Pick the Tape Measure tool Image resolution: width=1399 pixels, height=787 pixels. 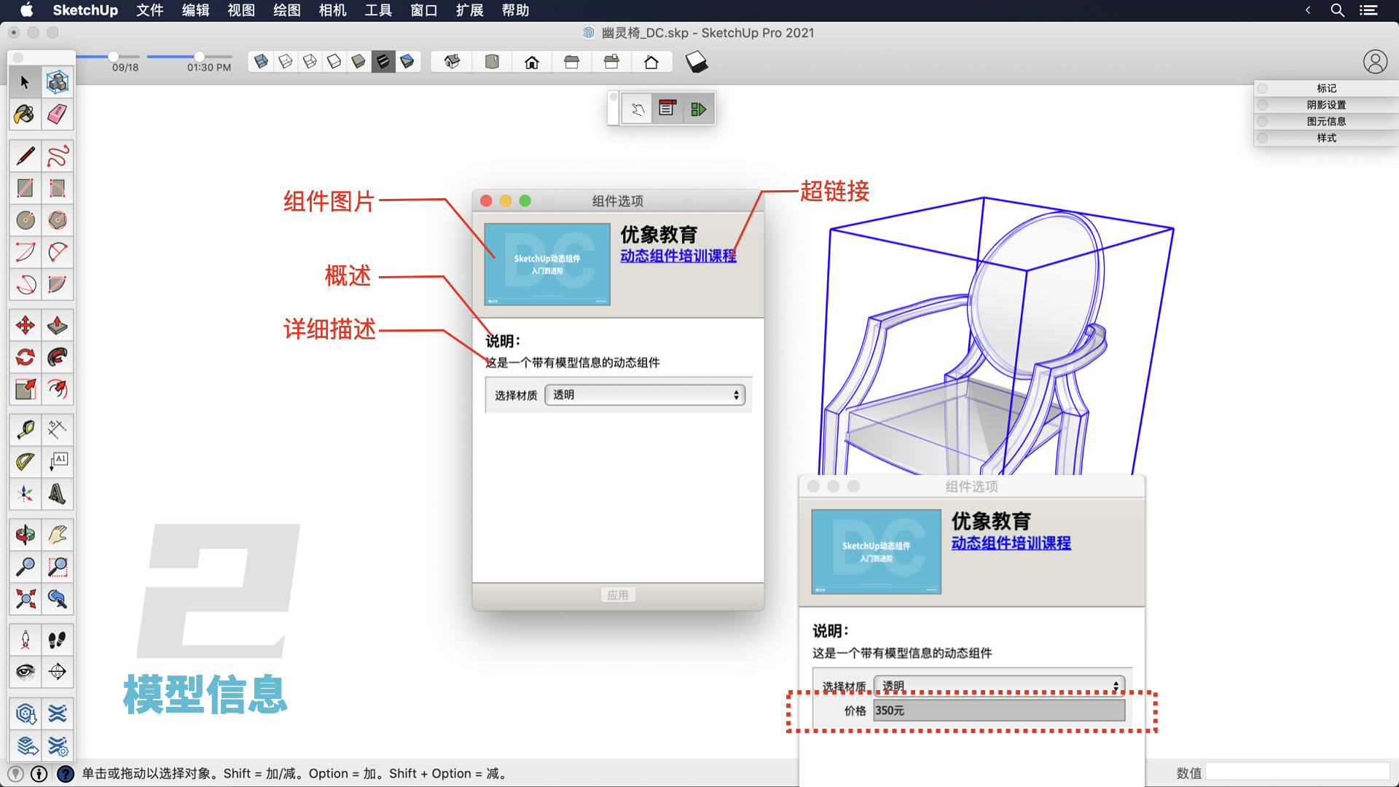(x=25, y=429)
